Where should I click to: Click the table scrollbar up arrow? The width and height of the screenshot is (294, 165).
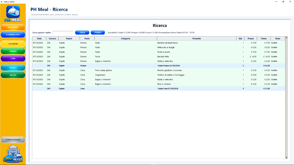pos(286,38)
